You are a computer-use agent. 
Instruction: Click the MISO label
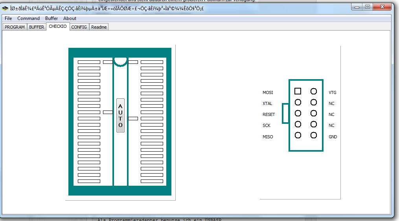268,137
